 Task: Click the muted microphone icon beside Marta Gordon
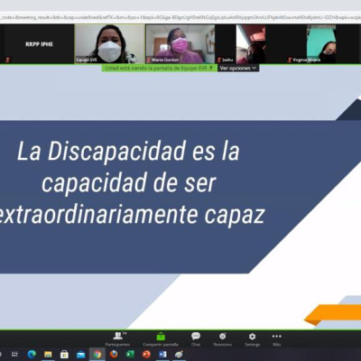(x=149, y=60)
